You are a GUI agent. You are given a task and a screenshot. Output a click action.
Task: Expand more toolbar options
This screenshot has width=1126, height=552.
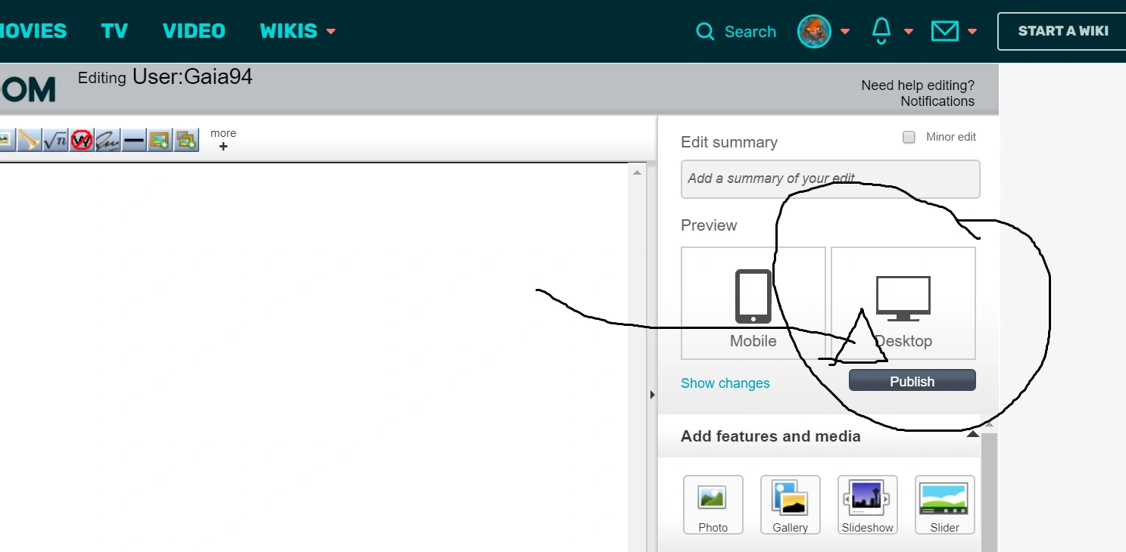click(223, 140)
